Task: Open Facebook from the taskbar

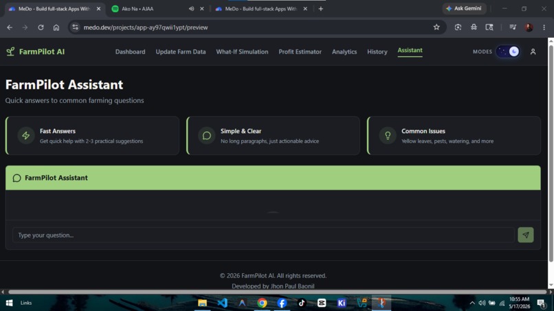Action: coord(282,303)
